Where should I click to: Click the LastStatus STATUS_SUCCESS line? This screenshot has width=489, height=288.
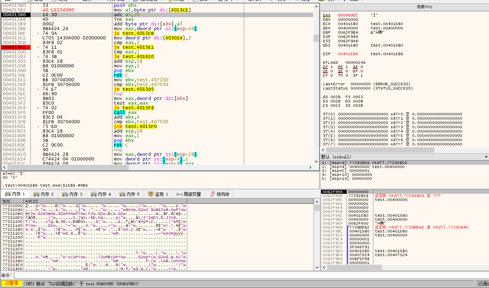click(x=367, y=88)
